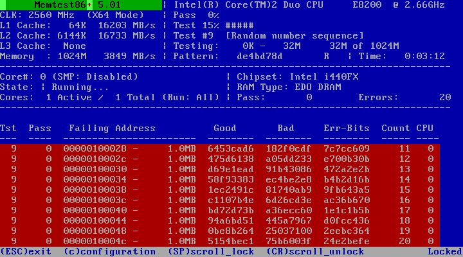Click the CLK 2560 MHz value
The width and height of the screenshot is (463, 257).
click(51, 15)
